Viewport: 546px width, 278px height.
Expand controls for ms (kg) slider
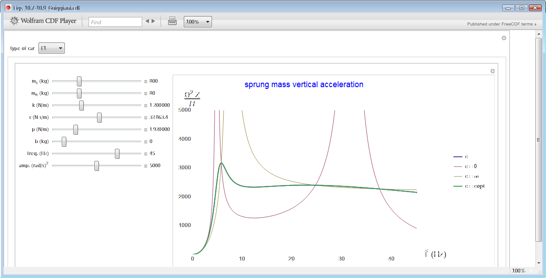[146, 81]
